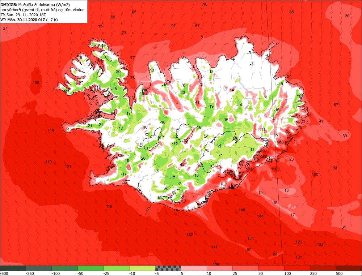The height and width of the screenshot is (276, 362).
Task: Select the 'IT: Sun. 29. 11. 2020 18Z' line
Action: pyautogui.click(x=23, y=15)
